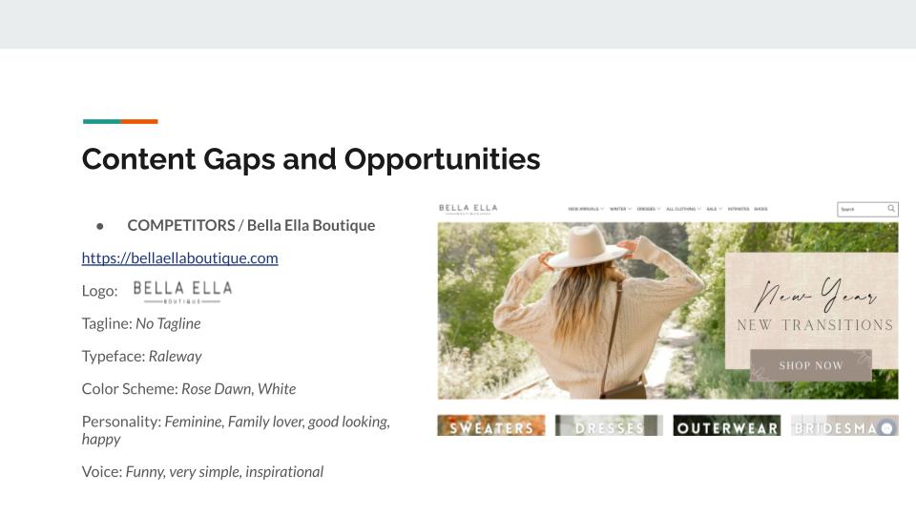This screenshot has width=916, height=515.
Task: Expand the Dresses navigation dropdown
Action: click(649, 209)
